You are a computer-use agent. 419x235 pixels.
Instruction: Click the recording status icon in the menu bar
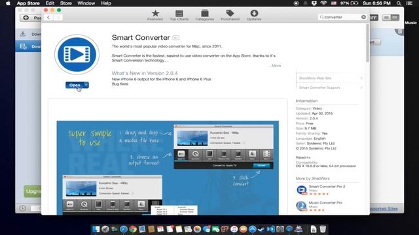[x=296, y=3]
